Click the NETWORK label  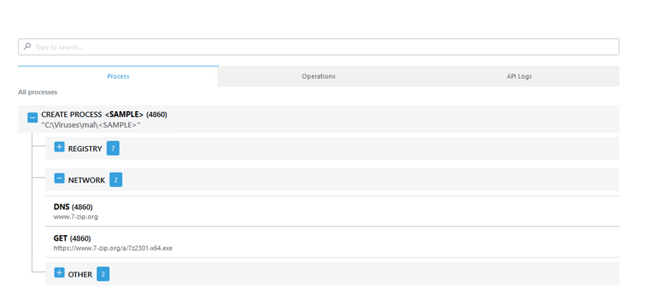coord(87,180)
